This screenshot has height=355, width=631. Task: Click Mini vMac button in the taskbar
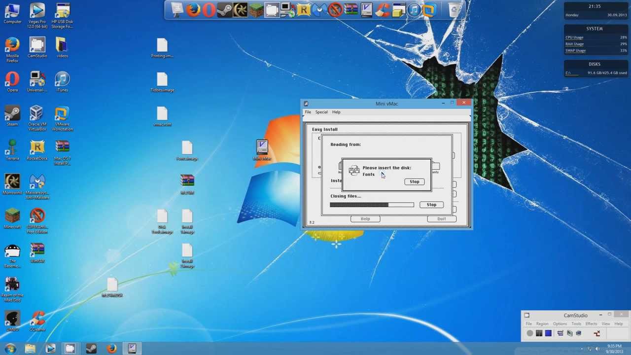132,349
